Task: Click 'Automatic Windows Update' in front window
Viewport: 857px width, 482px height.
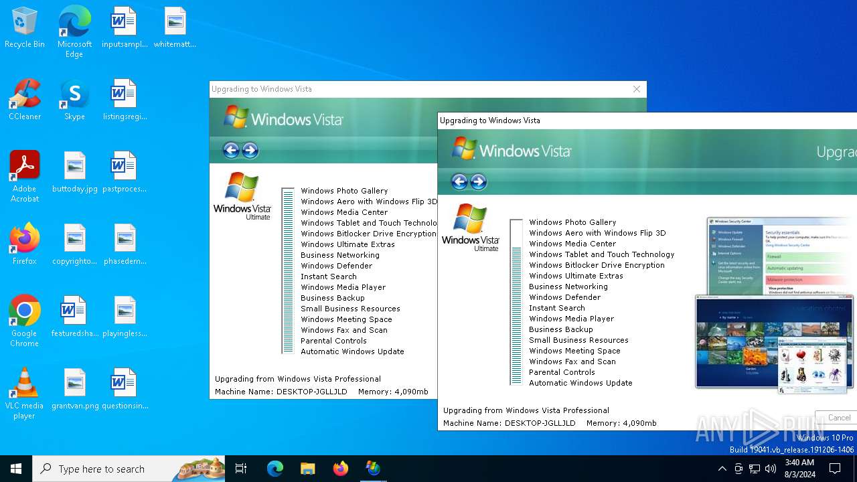Action: click(580, 383)
